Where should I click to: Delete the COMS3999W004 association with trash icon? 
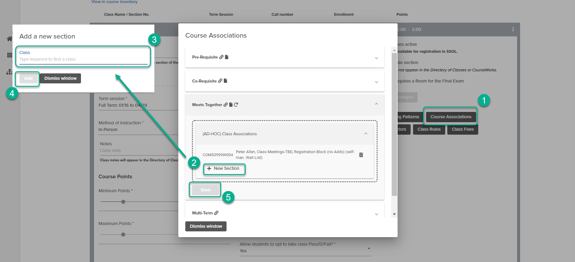(x=361, y=155)
